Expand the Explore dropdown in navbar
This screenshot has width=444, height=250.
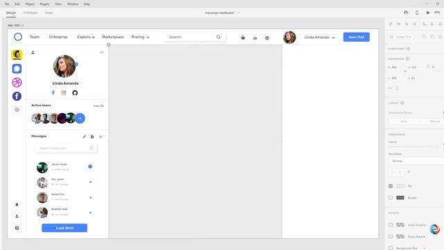tap(86, 37)
